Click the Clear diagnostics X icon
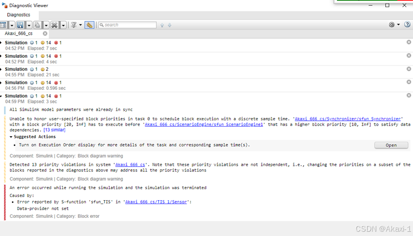This screenshot has height=236, width=413. click(54, 25)
